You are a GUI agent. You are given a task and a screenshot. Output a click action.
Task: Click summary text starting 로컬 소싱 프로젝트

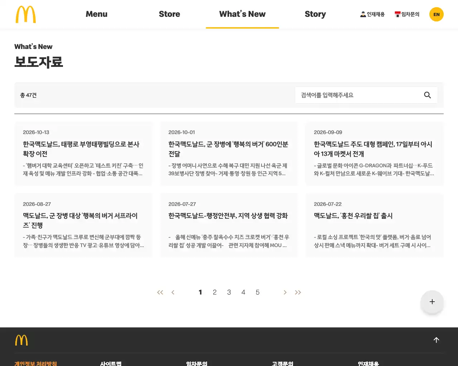pyautogui.click(x=372, y=241)
